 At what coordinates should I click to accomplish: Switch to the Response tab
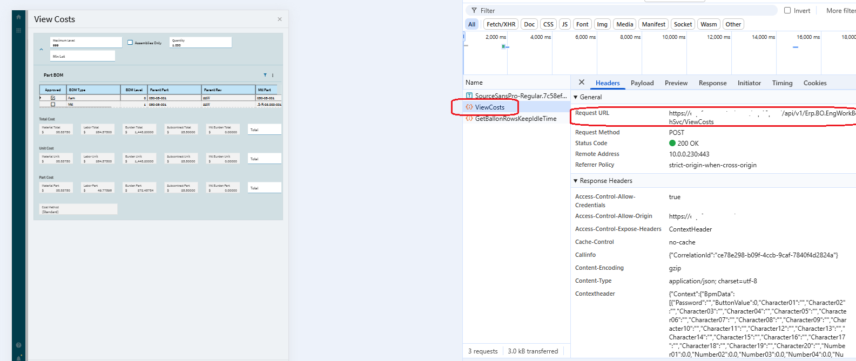(x=712, y=83)
